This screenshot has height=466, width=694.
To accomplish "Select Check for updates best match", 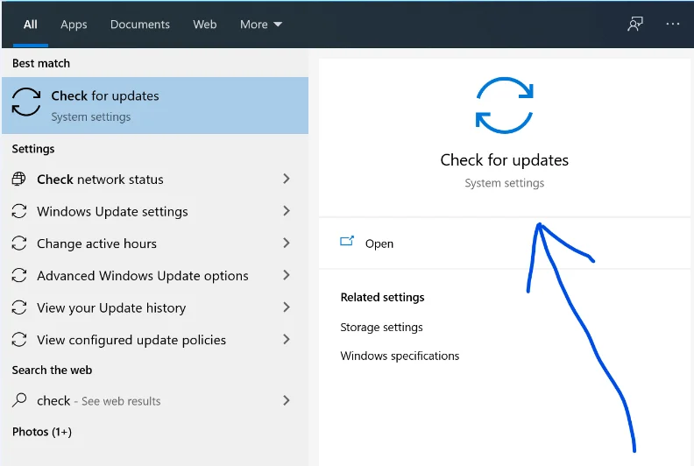I will pos(155,105).
